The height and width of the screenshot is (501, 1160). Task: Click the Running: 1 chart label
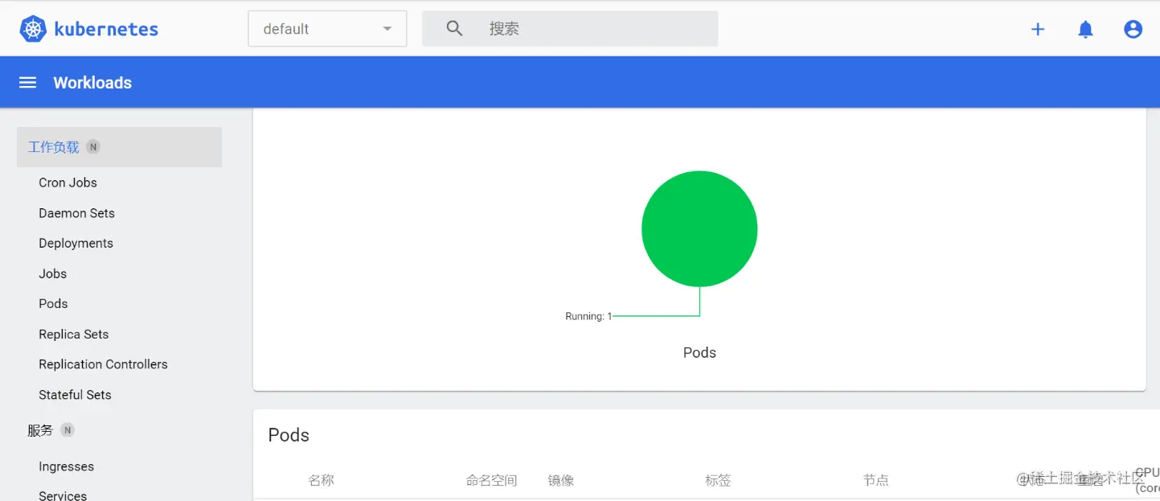point(588,316)
